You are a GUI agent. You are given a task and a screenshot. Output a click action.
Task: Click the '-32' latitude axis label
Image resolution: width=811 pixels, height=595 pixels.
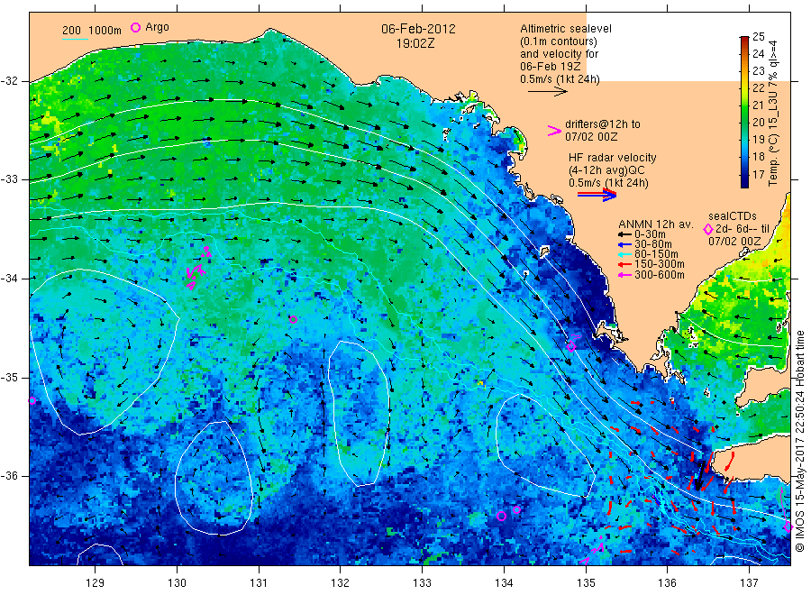[x=9, y=81]
